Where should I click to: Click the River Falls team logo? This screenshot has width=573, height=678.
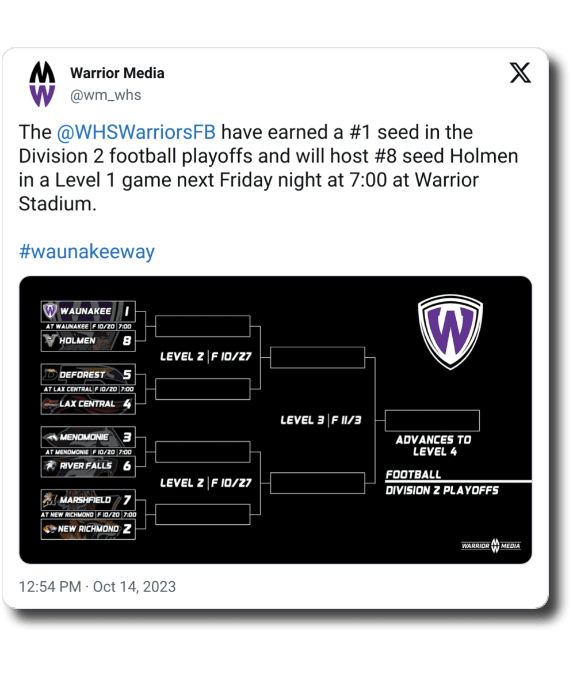50,465
